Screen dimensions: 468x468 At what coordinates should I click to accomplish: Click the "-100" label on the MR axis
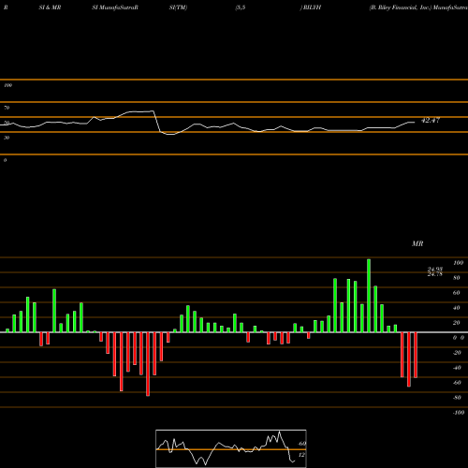pos(459,413)
